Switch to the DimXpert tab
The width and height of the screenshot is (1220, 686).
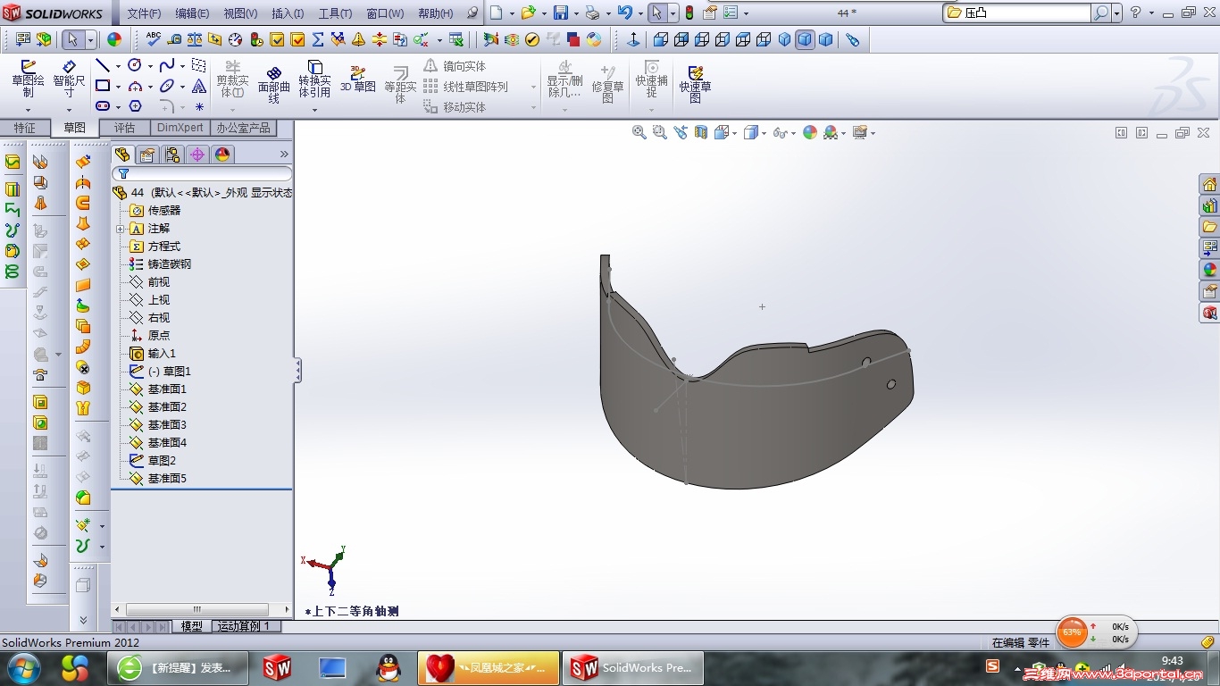click(180, 128)
